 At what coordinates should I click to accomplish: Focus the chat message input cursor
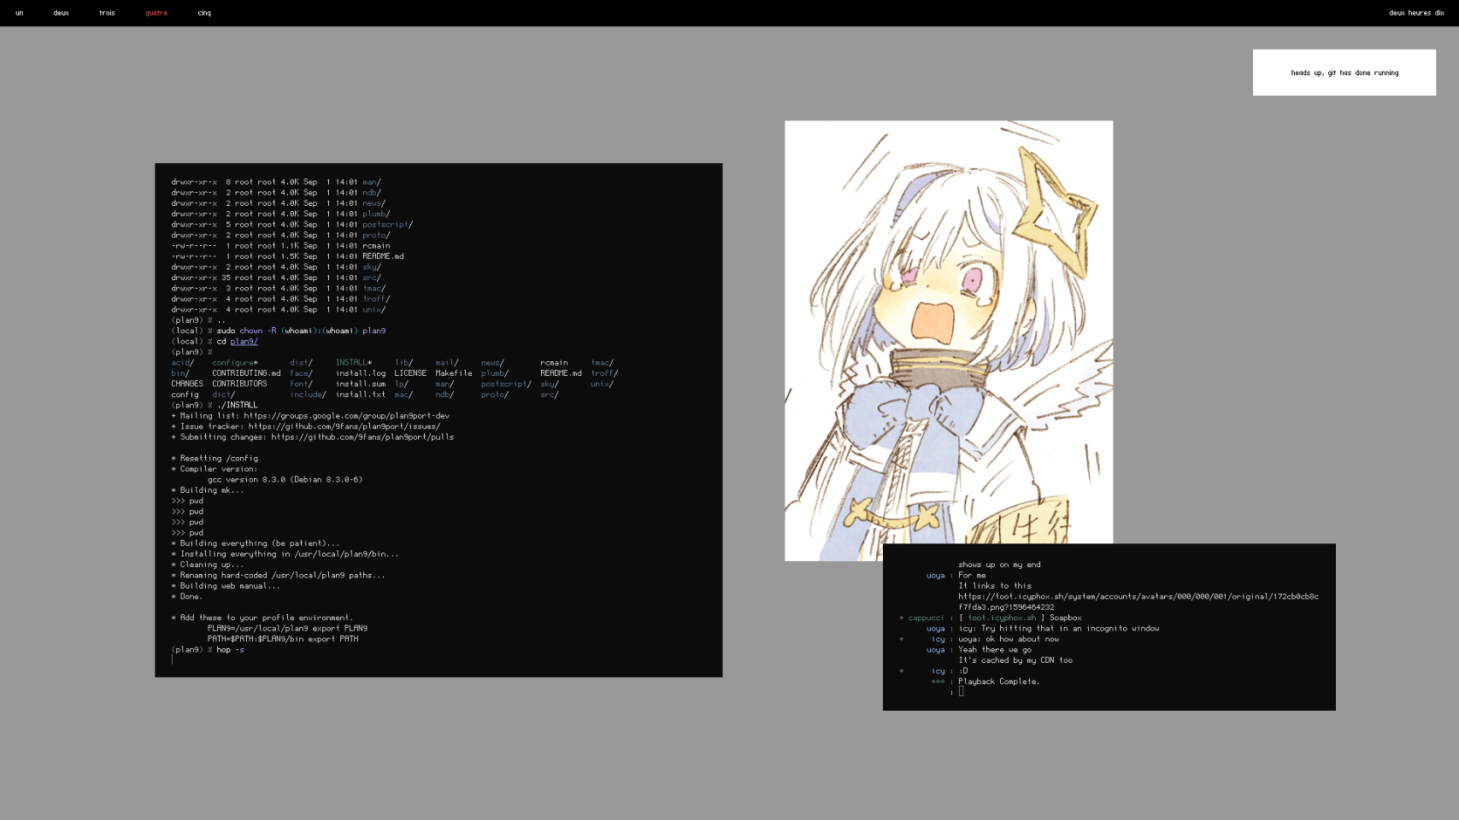click(961, 692)
